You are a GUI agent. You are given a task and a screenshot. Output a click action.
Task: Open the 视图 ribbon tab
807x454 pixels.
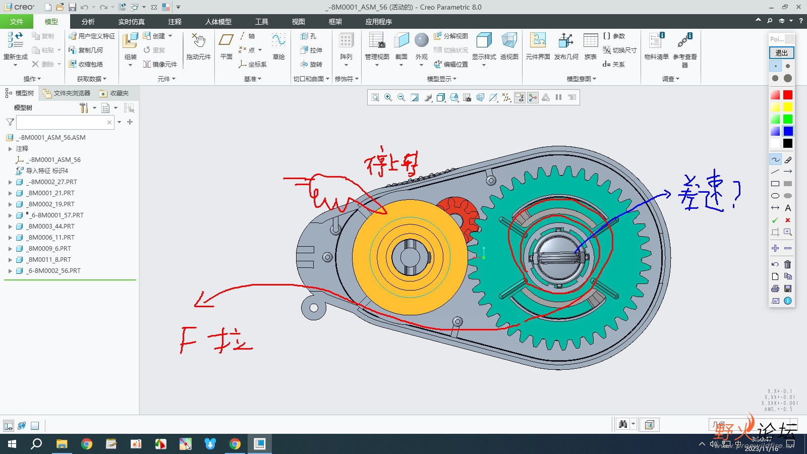click(x=298, y=22)
